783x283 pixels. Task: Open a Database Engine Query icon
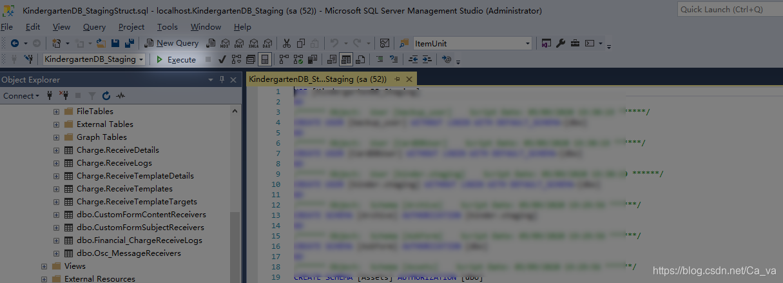210,43
